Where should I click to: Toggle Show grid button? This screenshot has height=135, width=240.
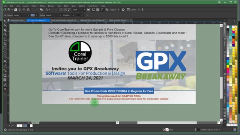(x=97, y=10)
